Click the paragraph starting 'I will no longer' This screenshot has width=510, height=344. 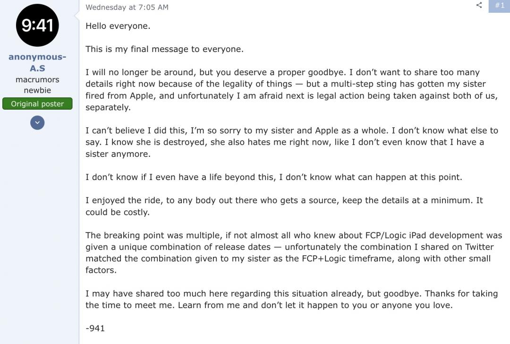pyautogui.click(x=283, y=90)
